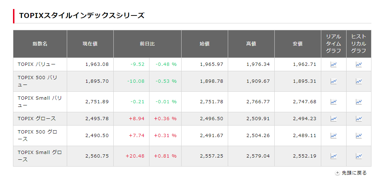Open historical graph for TOPIX Small バリュー
383x186 pixels.
358,102
